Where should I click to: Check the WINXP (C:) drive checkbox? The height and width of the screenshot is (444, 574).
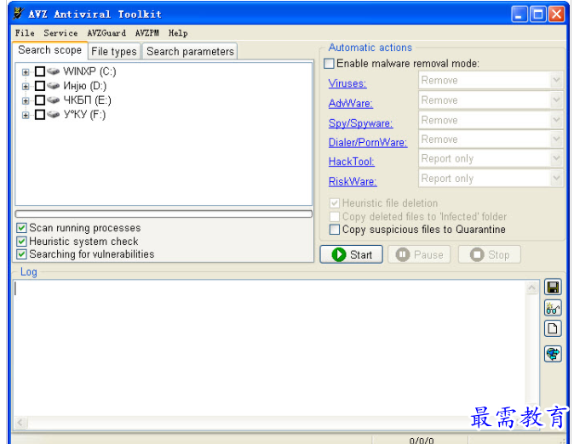tap(40, 71)
